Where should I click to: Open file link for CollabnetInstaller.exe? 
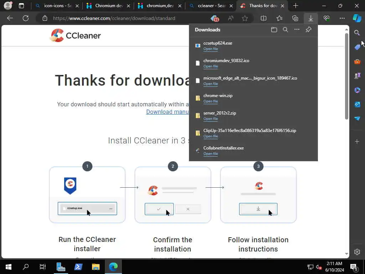(x=210, y=153)
